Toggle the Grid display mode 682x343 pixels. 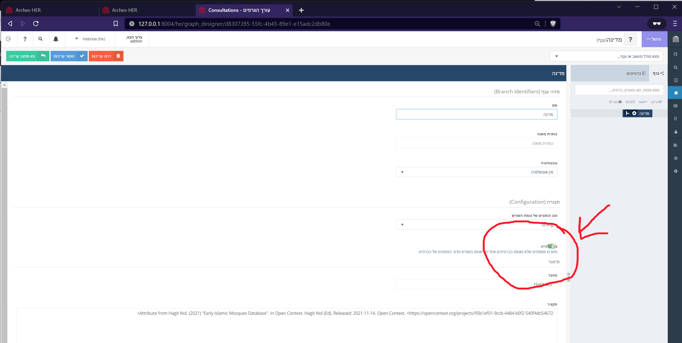pos(630,102)
